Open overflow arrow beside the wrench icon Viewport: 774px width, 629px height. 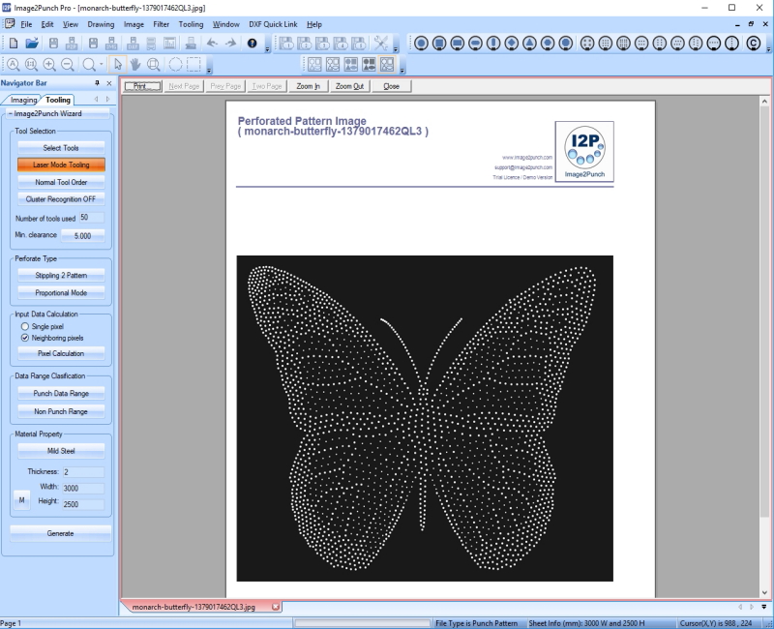coord(396,49)
